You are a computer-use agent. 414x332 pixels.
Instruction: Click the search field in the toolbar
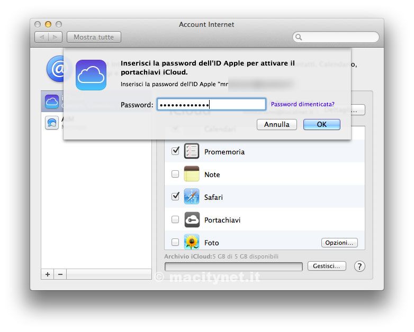click(x=336, y=37)
